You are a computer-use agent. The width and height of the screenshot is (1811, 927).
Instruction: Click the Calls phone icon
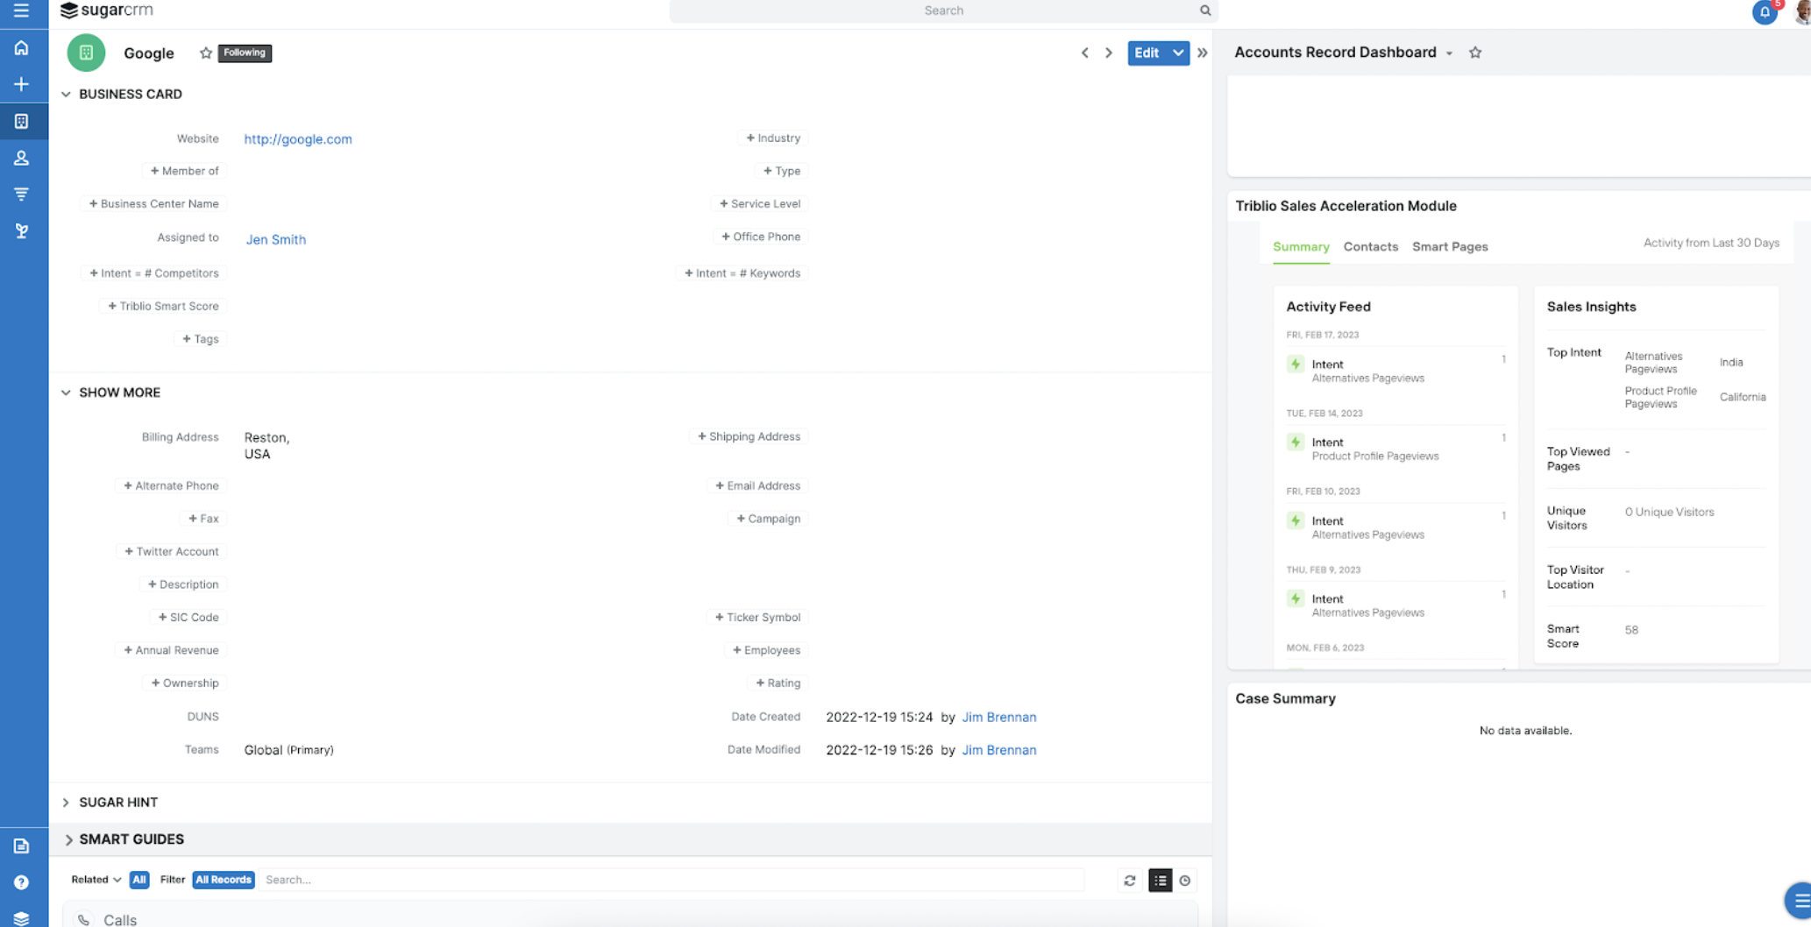pos(83,919)
